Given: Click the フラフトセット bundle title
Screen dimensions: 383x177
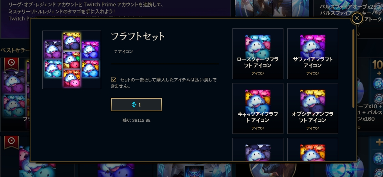Looking at the screenshot, I should pyautogui.click(x=138, y=36).
